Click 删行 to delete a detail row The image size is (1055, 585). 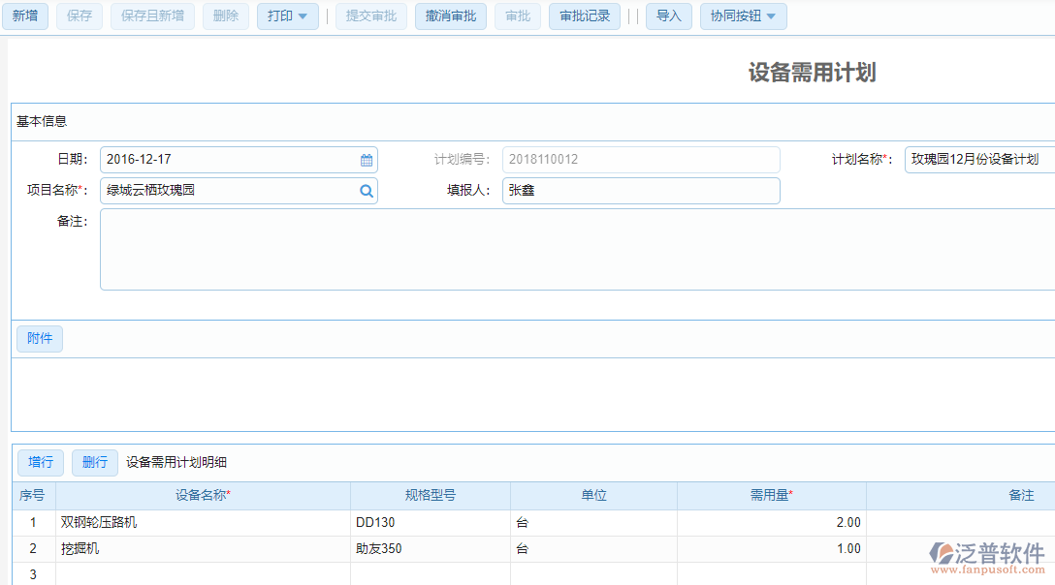(94, 462)
